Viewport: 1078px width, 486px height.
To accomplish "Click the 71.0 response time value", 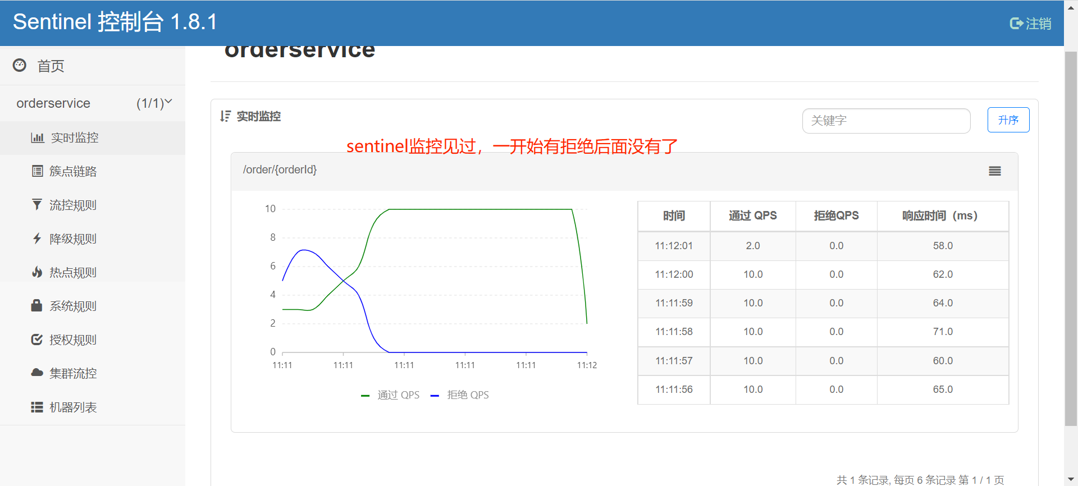I will [x=943, y=332].
